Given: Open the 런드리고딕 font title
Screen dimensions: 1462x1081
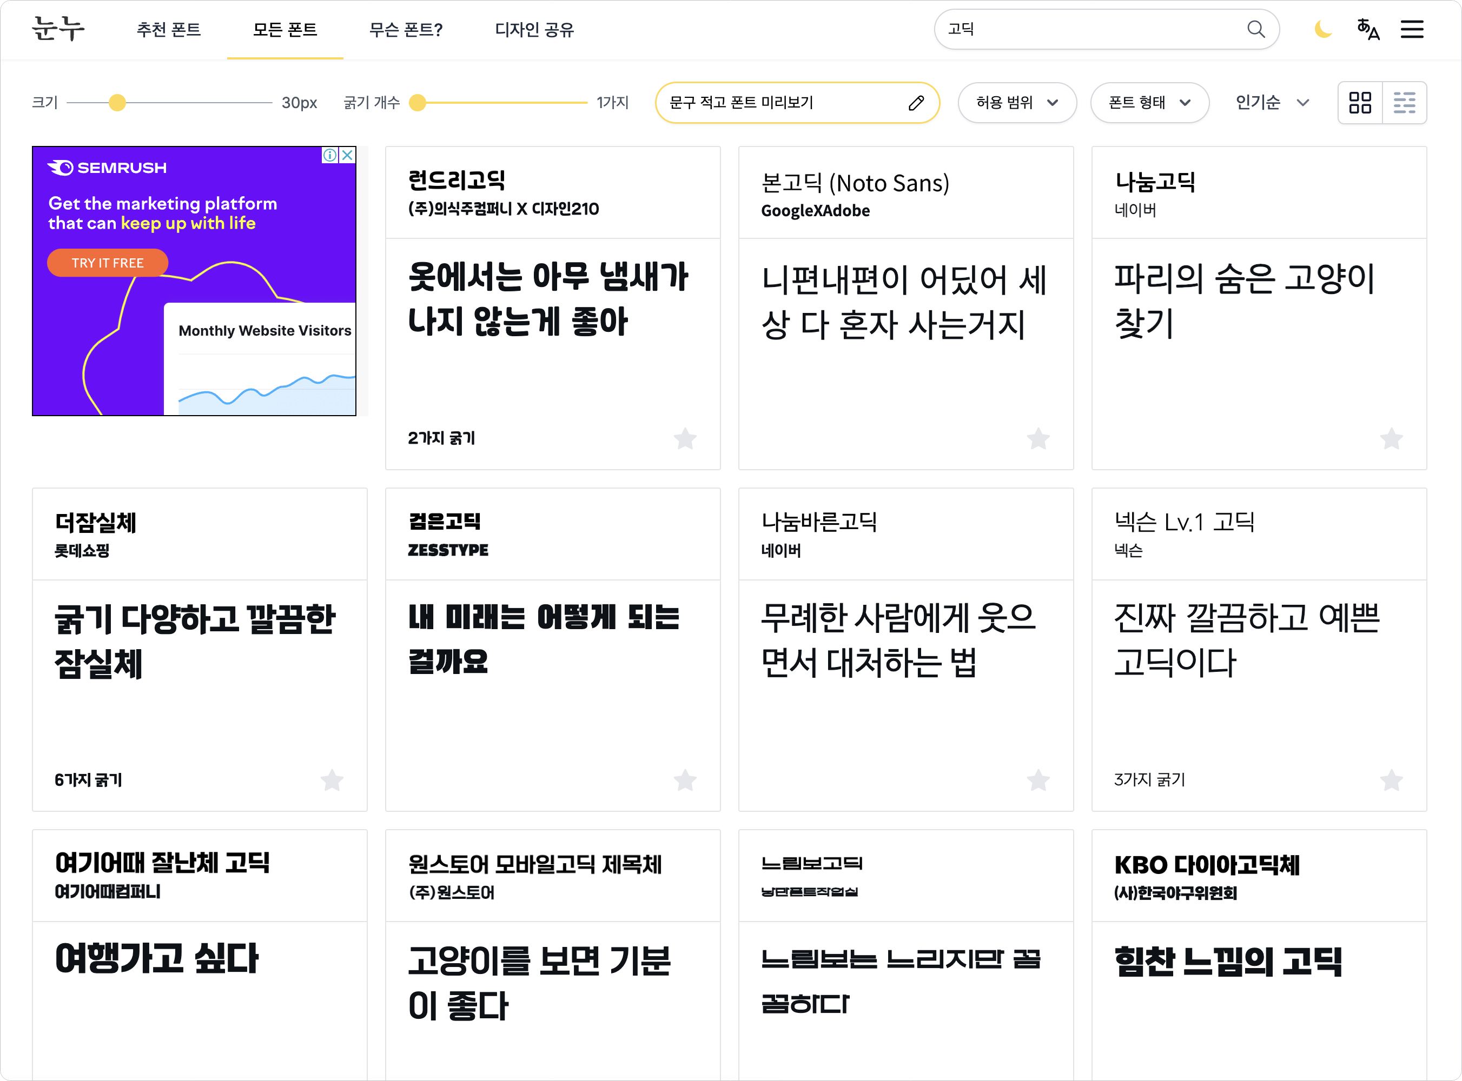Looking at the screenshot, I should [457, 181].
